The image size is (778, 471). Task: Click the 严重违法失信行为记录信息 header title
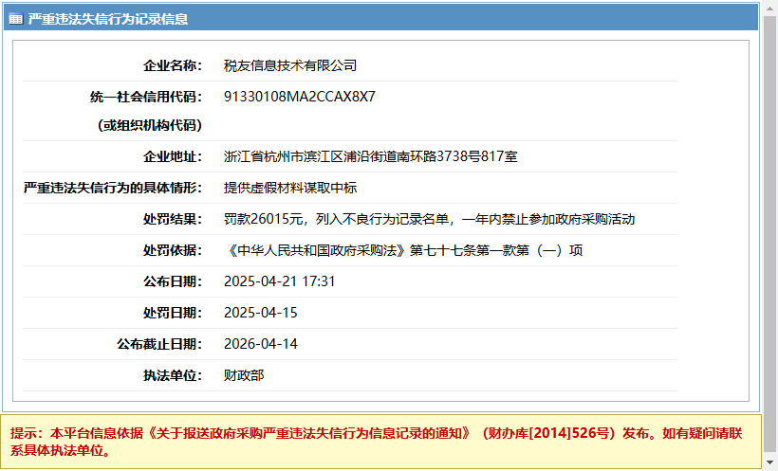pyautogui.click(x=107, y=19)
